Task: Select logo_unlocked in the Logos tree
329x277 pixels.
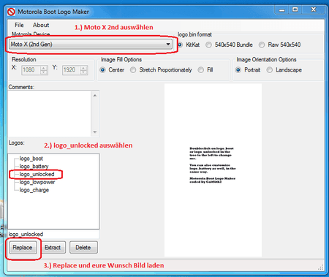Action: click(37, 174)
